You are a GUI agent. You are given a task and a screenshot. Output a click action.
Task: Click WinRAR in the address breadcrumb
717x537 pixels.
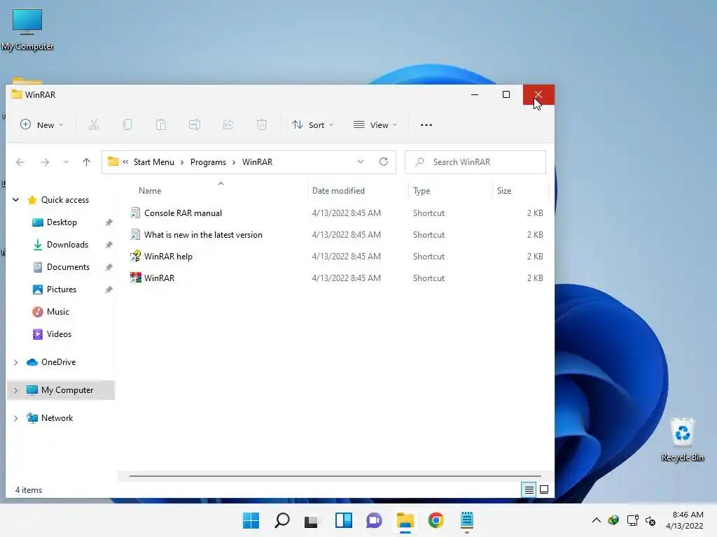click(257, 162)
